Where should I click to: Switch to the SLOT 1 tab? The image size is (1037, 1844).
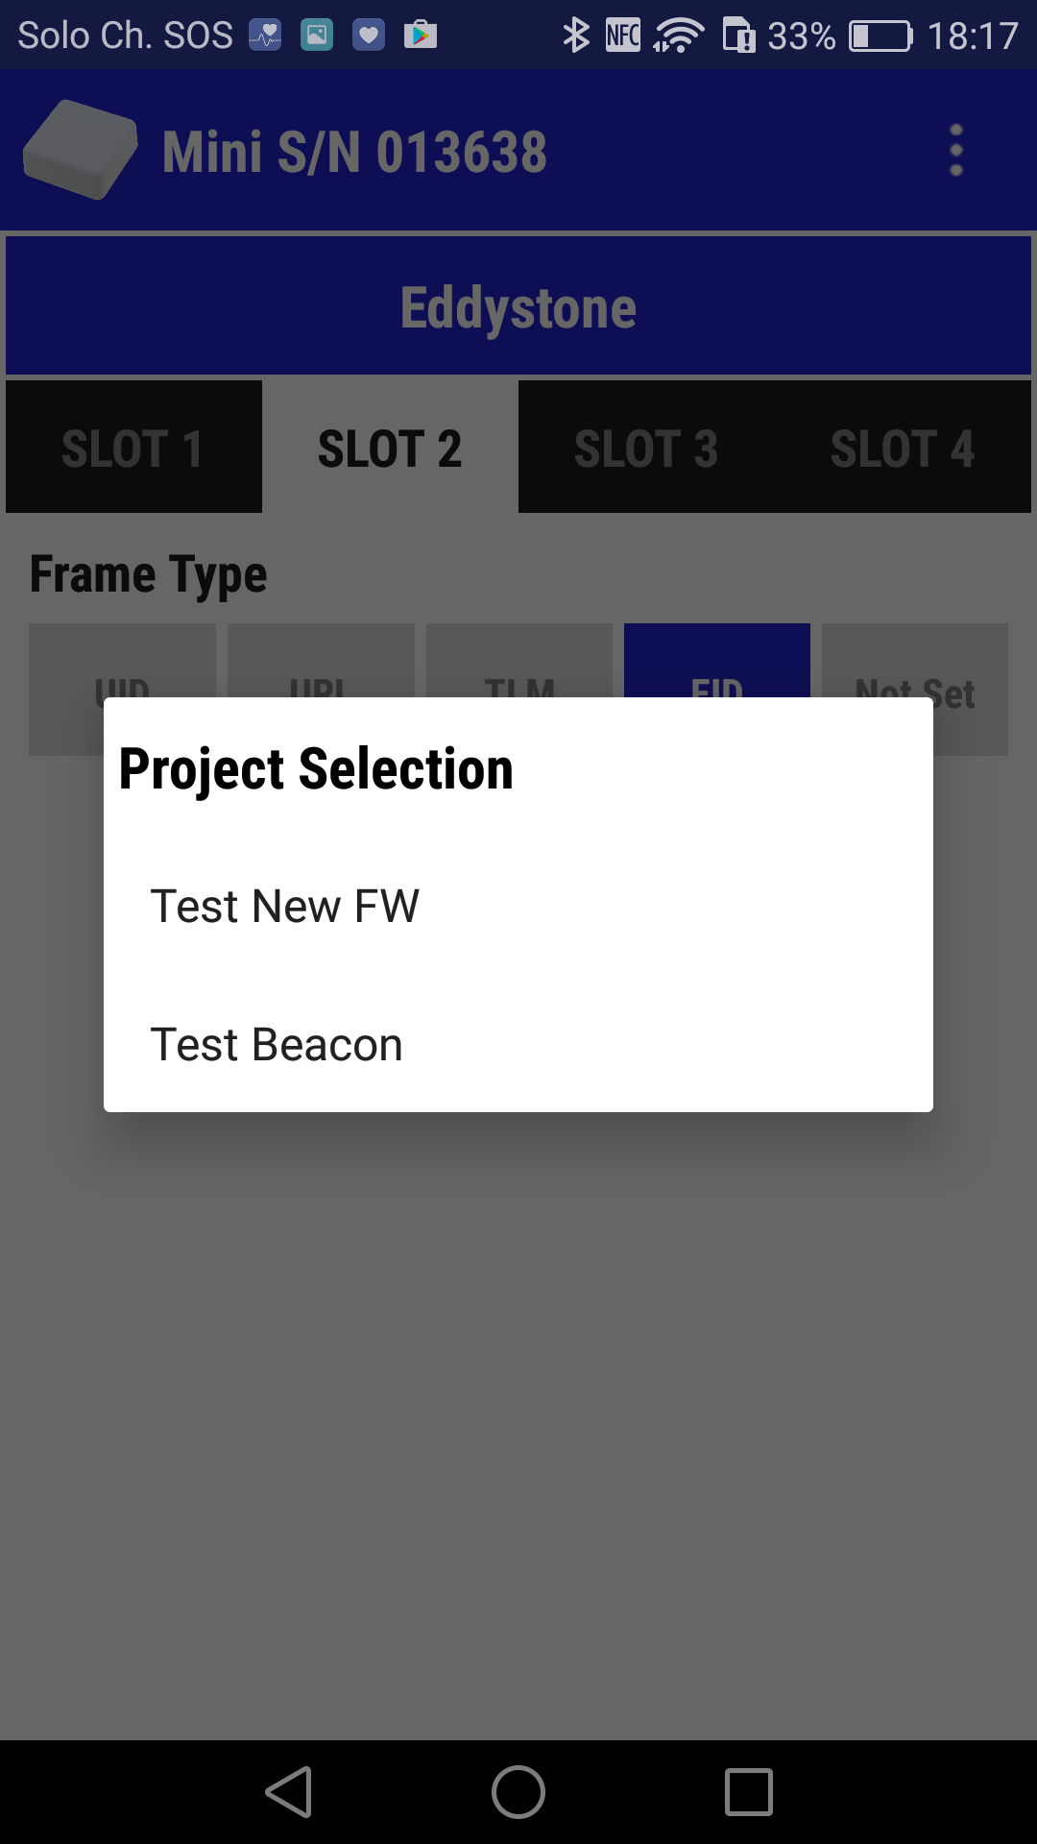point(133,447)
